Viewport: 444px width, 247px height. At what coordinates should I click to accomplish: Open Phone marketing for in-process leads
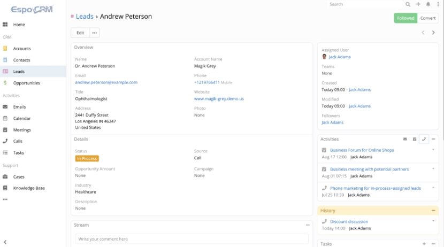(x=375, y=188)
